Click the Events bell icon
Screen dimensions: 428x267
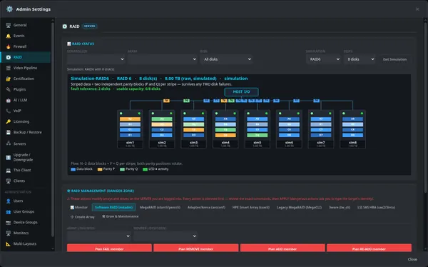coord(9,36)
